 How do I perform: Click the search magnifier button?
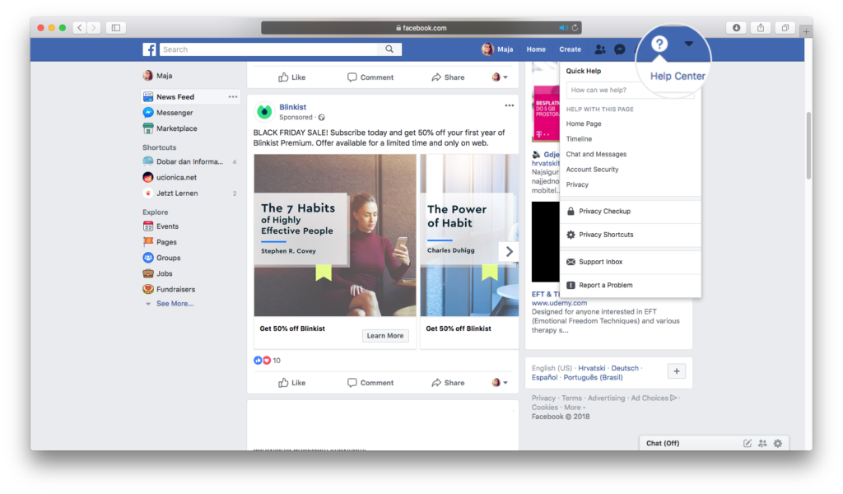pos(389,49)
